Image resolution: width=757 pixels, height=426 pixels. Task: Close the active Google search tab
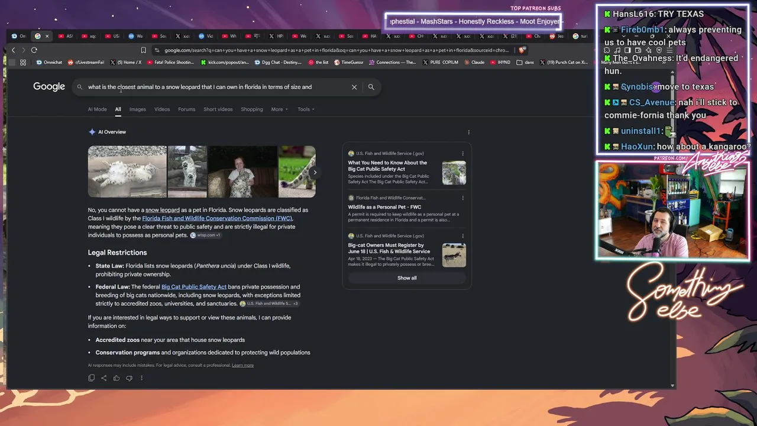(47, 36)
